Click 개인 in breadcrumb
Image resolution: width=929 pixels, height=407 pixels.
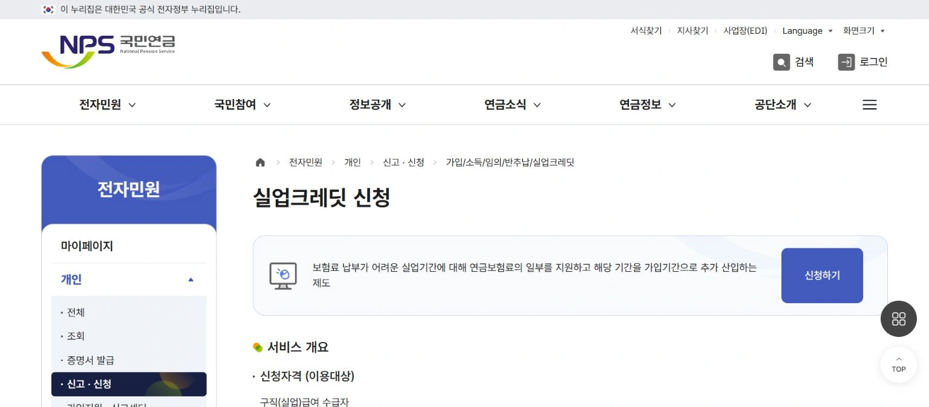[x=353, y=162]
